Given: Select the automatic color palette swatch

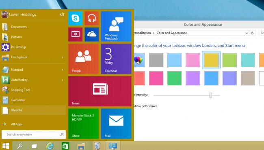Looking at the screenshot, I should pos(139,60).
